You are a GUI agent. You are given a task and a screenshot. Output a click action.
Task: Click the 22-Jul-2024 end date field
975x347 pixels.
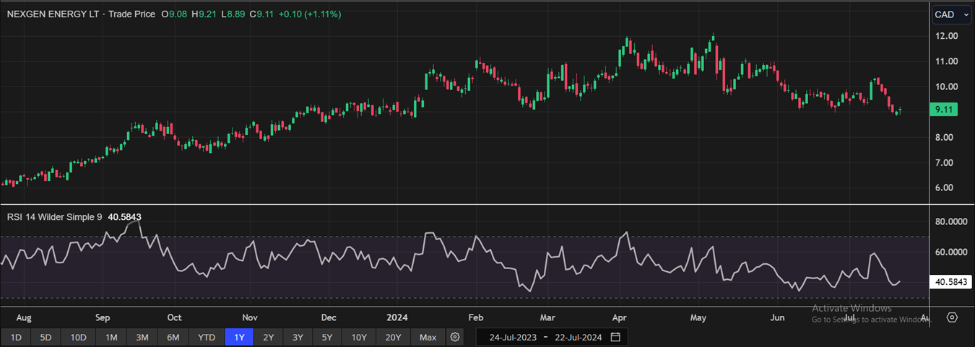(x=579, y=337)
